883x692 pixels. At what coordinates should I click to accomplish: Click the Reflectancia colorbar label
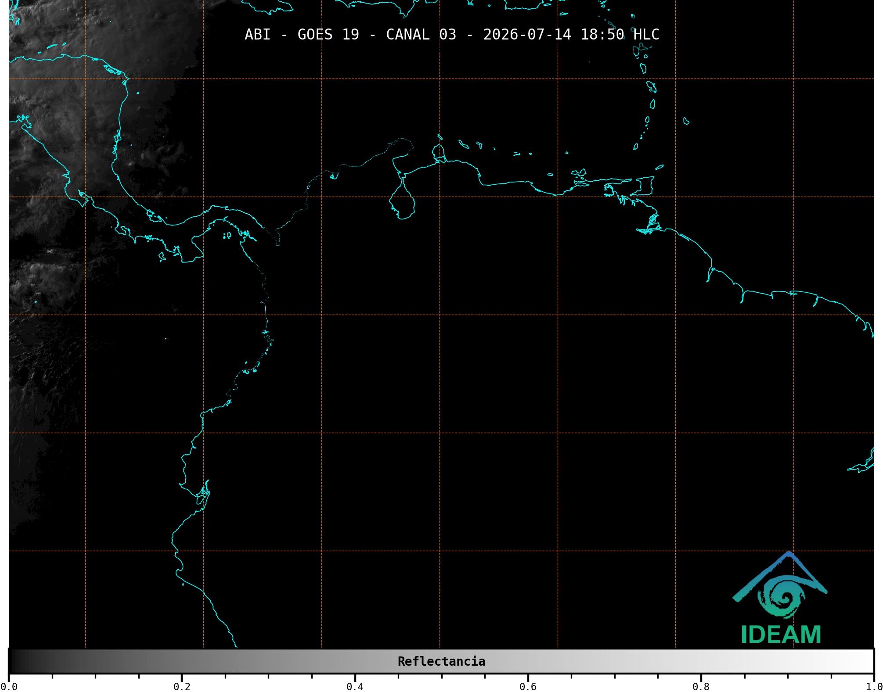441,661
